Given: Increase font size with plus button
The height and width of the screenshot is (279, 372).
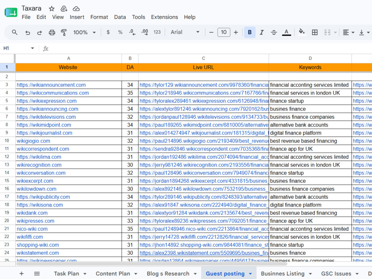Looking at the screenshot, I should point(236,32).
